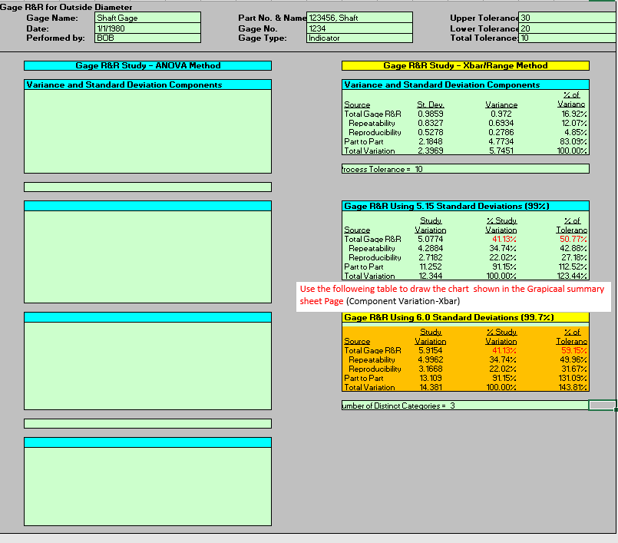Select the Gage Name field 'Shaft Gage'

[147, 18]
